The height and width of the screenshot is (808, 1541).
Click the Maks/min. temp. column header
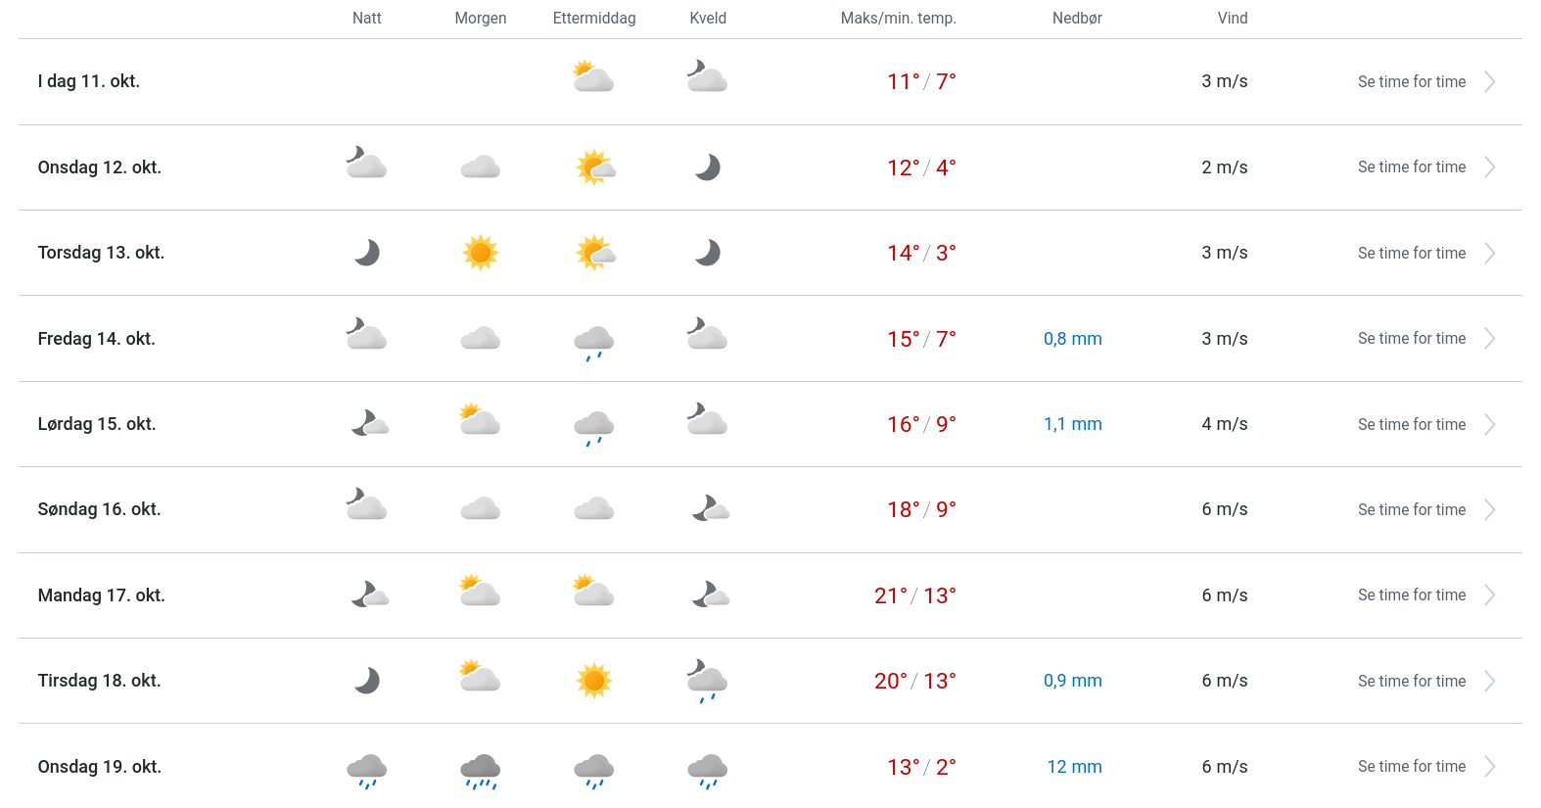coord(898,18)
